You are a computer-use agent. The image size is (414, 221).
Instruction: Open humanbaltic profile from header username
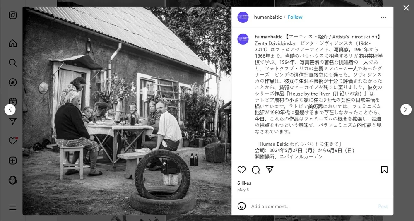tap(268, 17)
